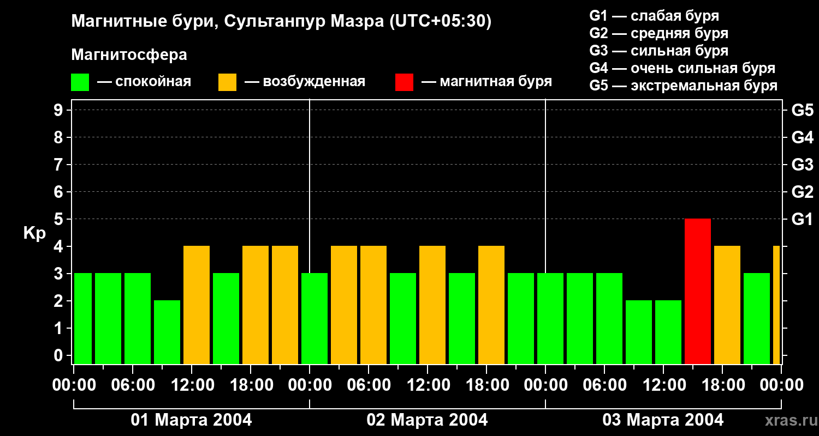Image resolution: width=819 pixels, height=436 pixels.
Task: Select the only Kp 2 bar on 01 Марта
Action: pyautogui.click(x=167, y=332)
